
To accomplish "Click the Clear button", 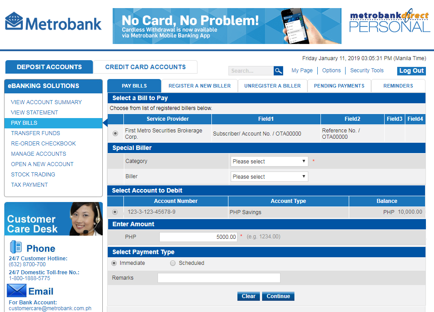I will [249, 296].
